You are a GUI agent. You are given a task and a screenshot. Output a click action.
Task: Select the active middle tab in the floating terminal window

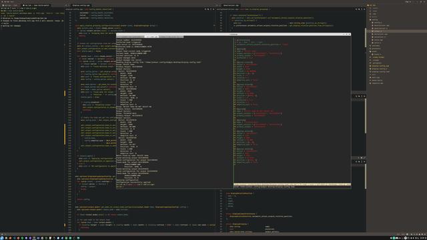click(x=152, y=37)
